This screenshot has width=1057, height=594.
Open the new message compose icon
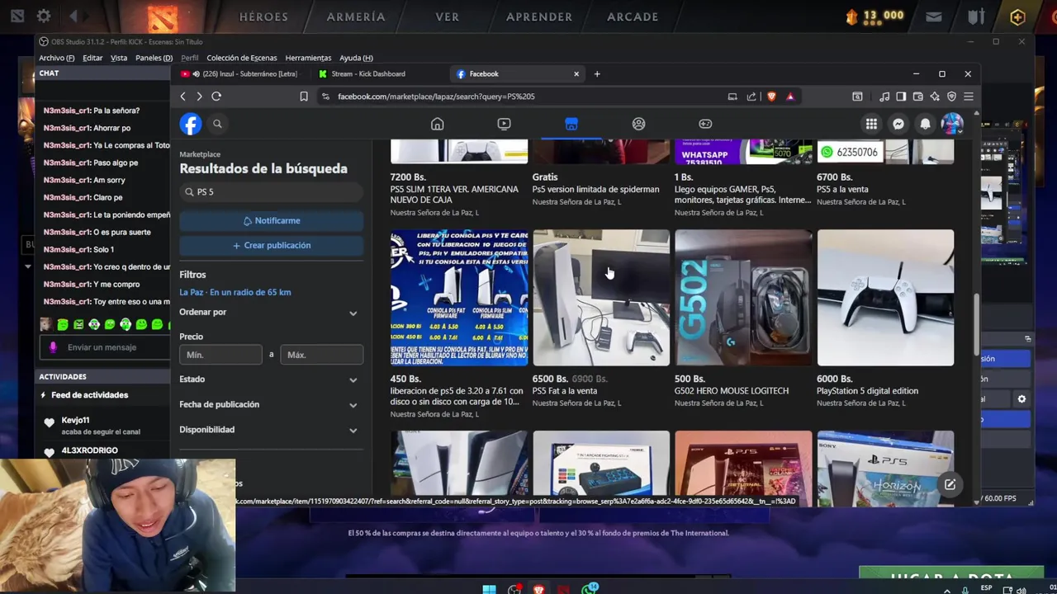pyautogui.click(x=950, y=484)
